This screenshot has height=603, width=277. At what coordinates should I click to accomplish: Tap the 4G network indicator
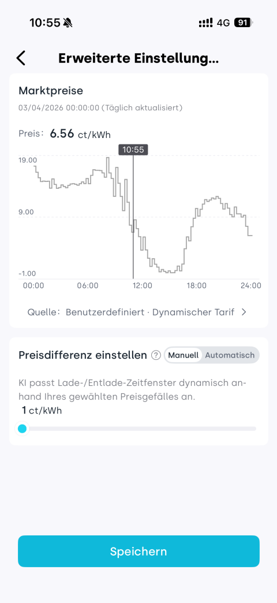pos(223,23)
